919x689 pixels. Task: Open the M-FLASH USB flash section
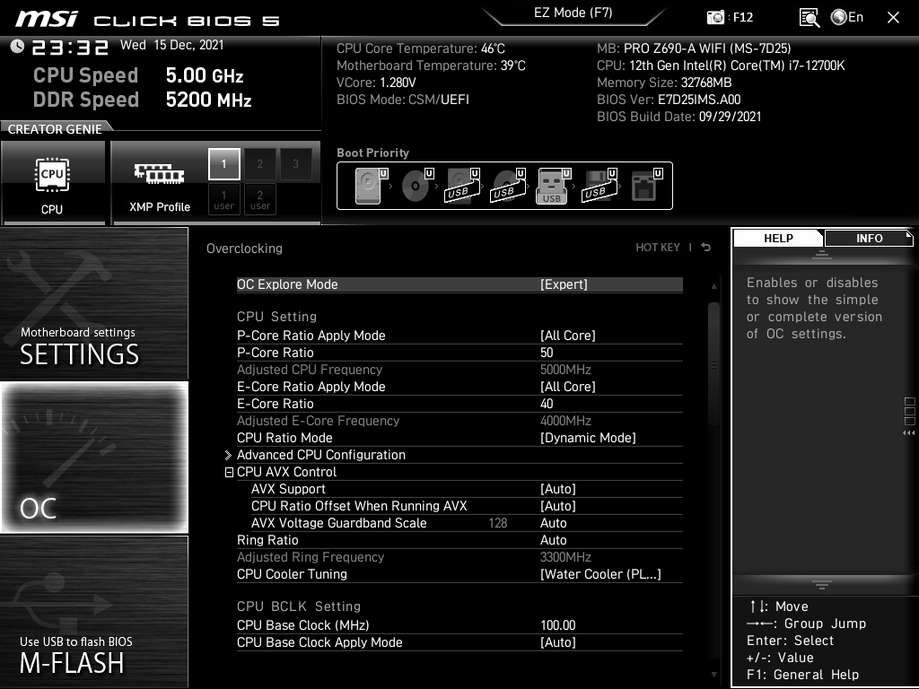point(93,612)
